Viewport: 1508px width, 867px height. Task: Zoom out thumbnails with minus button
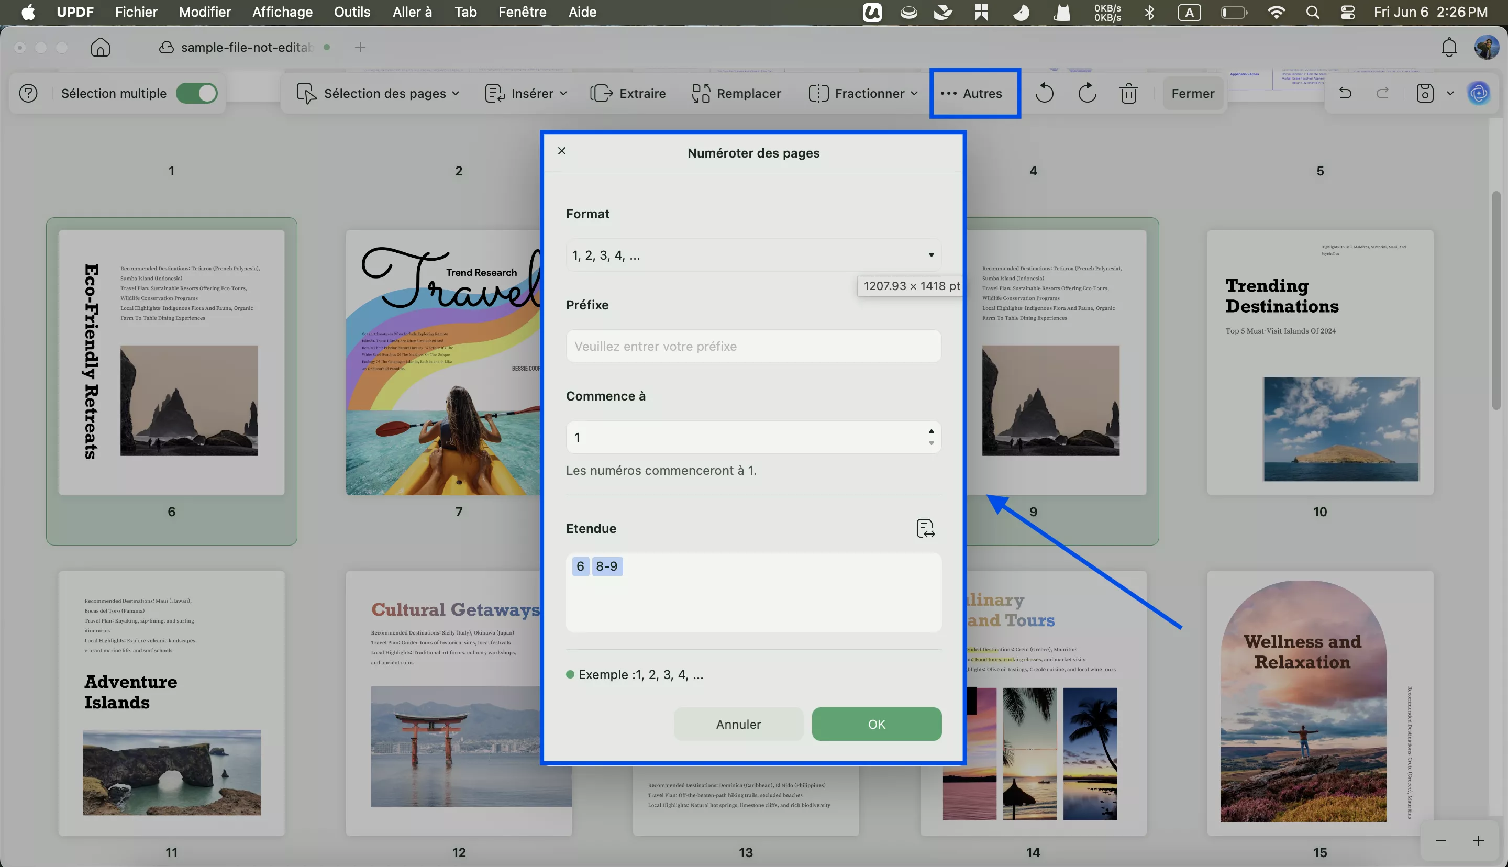point(1441,841)
